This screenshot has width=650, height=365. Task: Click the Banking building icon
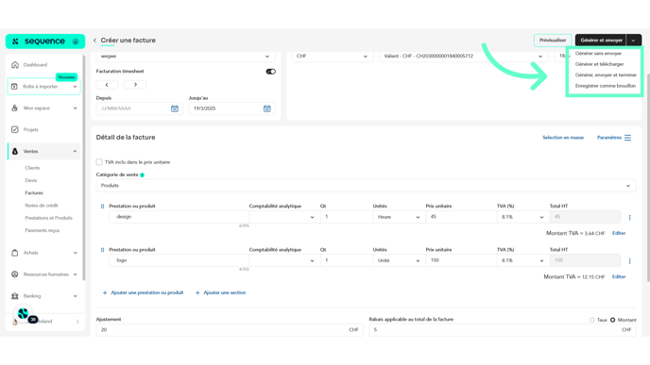click(15, 296)
